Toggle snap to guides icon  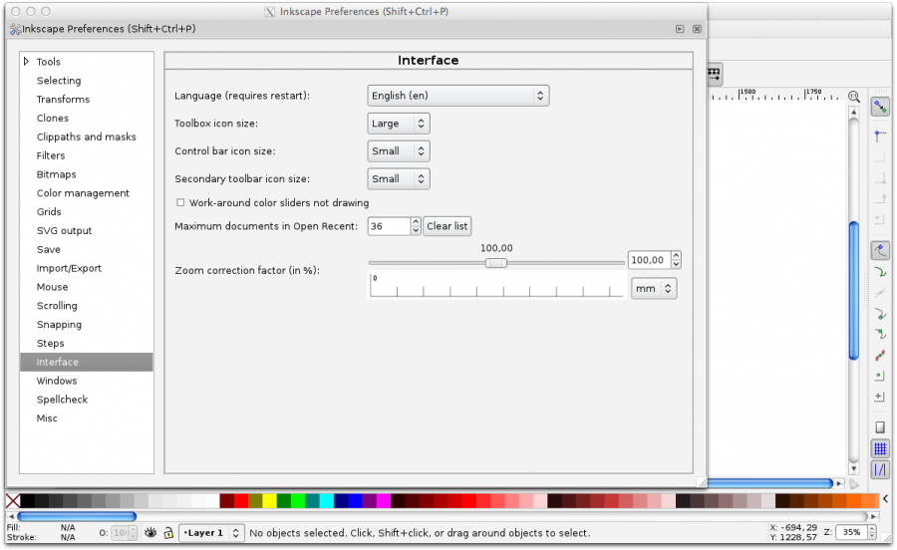coord(880,469)
